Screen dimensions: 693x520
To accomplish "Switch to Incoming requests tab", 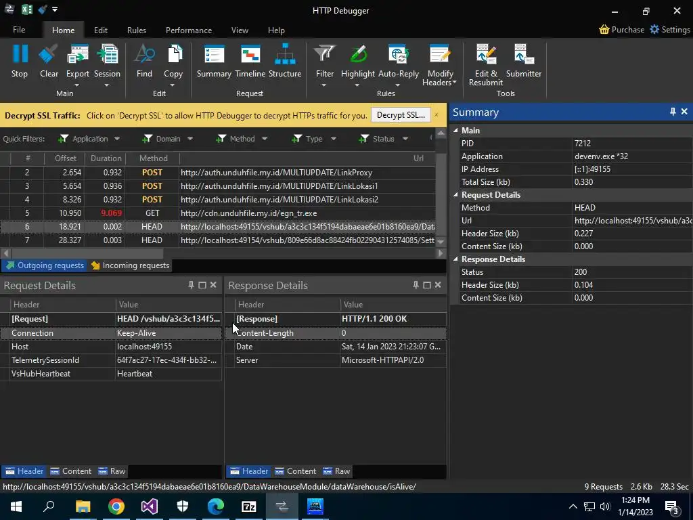I will tap(130, 265).
